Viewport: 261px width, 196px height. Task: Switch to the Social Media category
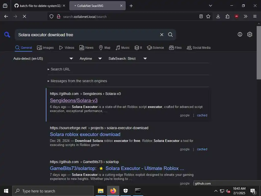[199, 48]
